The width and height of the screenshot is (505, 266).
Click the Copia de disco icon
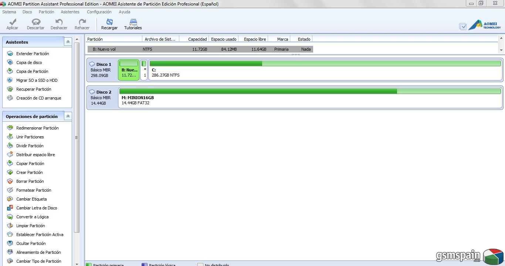pyautogui.click(x=10, y=63)
